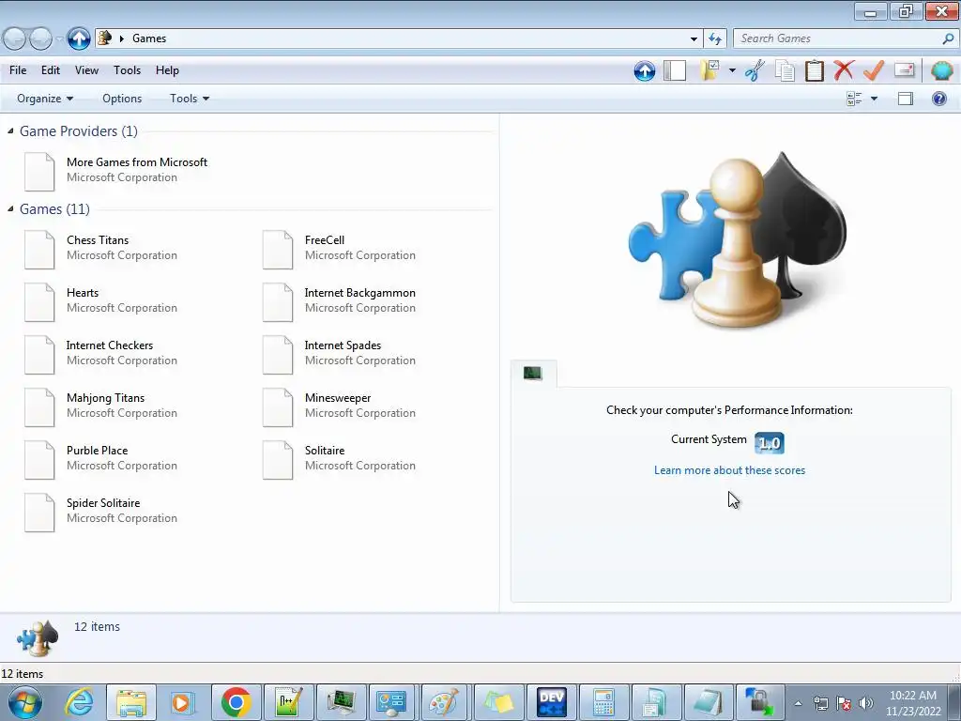Viewport: 961px width, 721px height.
Task: Open Google Chrome from the taskbar
Action: 236,702
